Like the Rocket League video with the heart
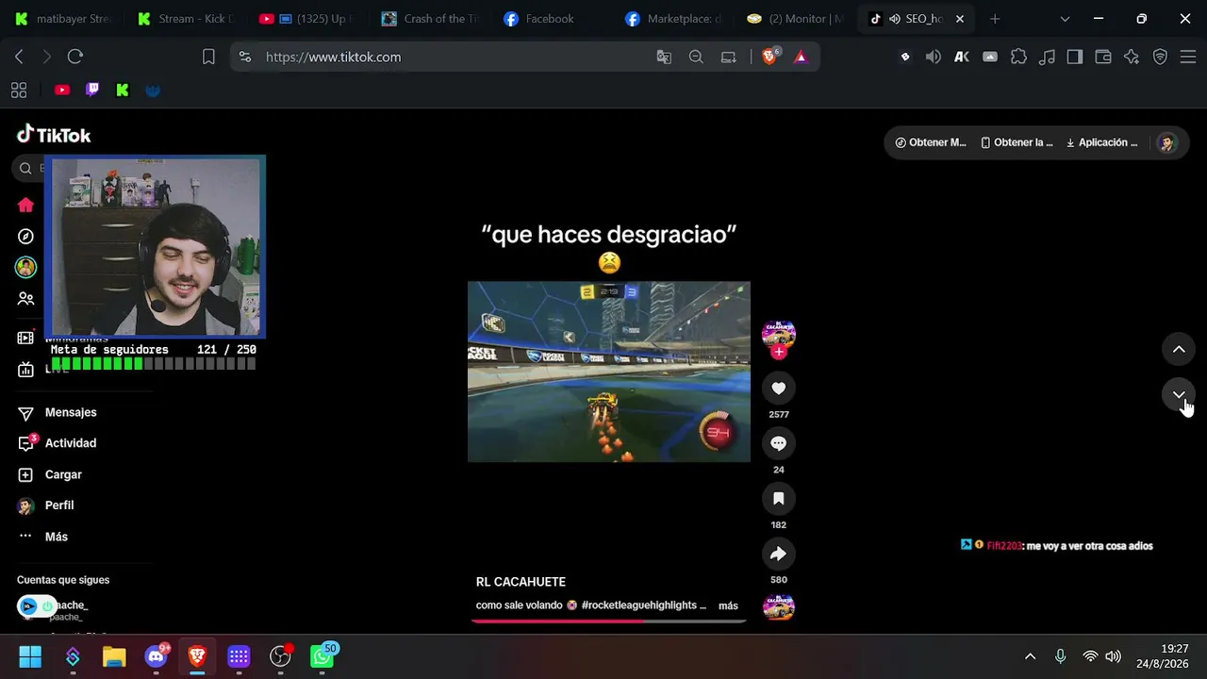 (778, 389)
